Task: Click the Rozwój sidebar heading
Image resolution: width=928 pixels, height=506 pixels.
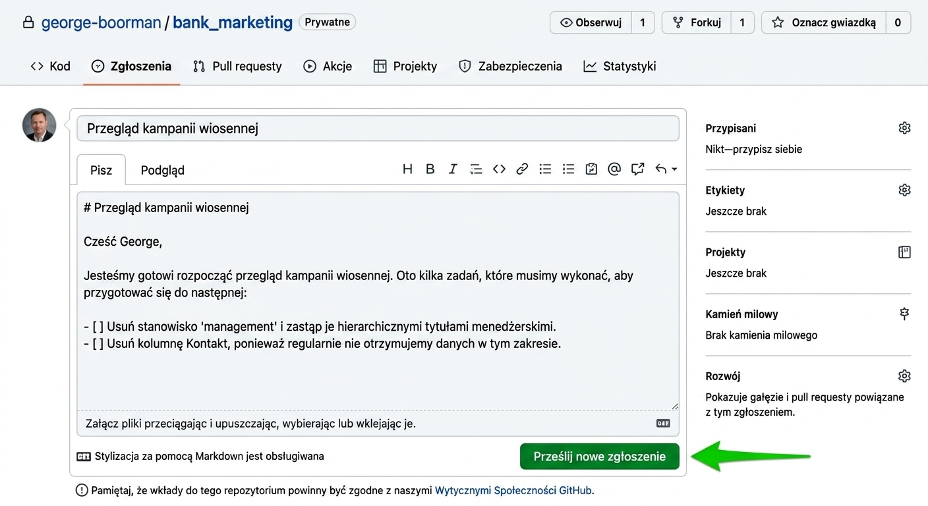Action: [x=723, y=376]
